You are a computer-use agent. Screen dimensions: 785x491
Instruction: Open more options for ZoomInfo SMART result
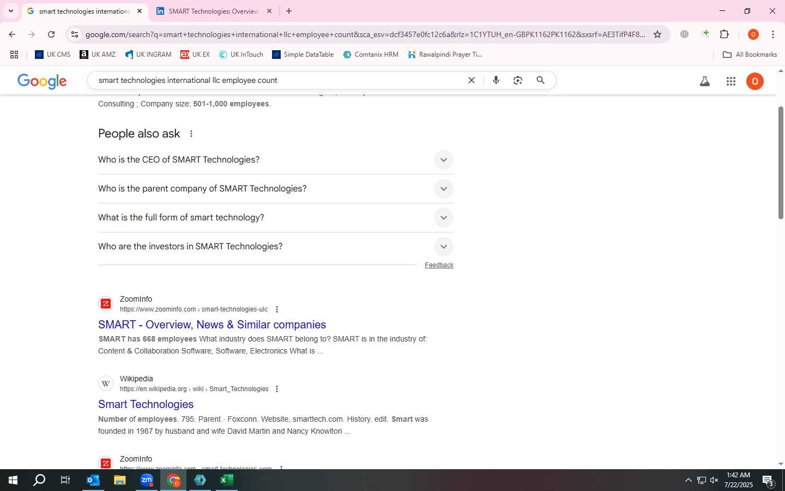pos(277,309)
